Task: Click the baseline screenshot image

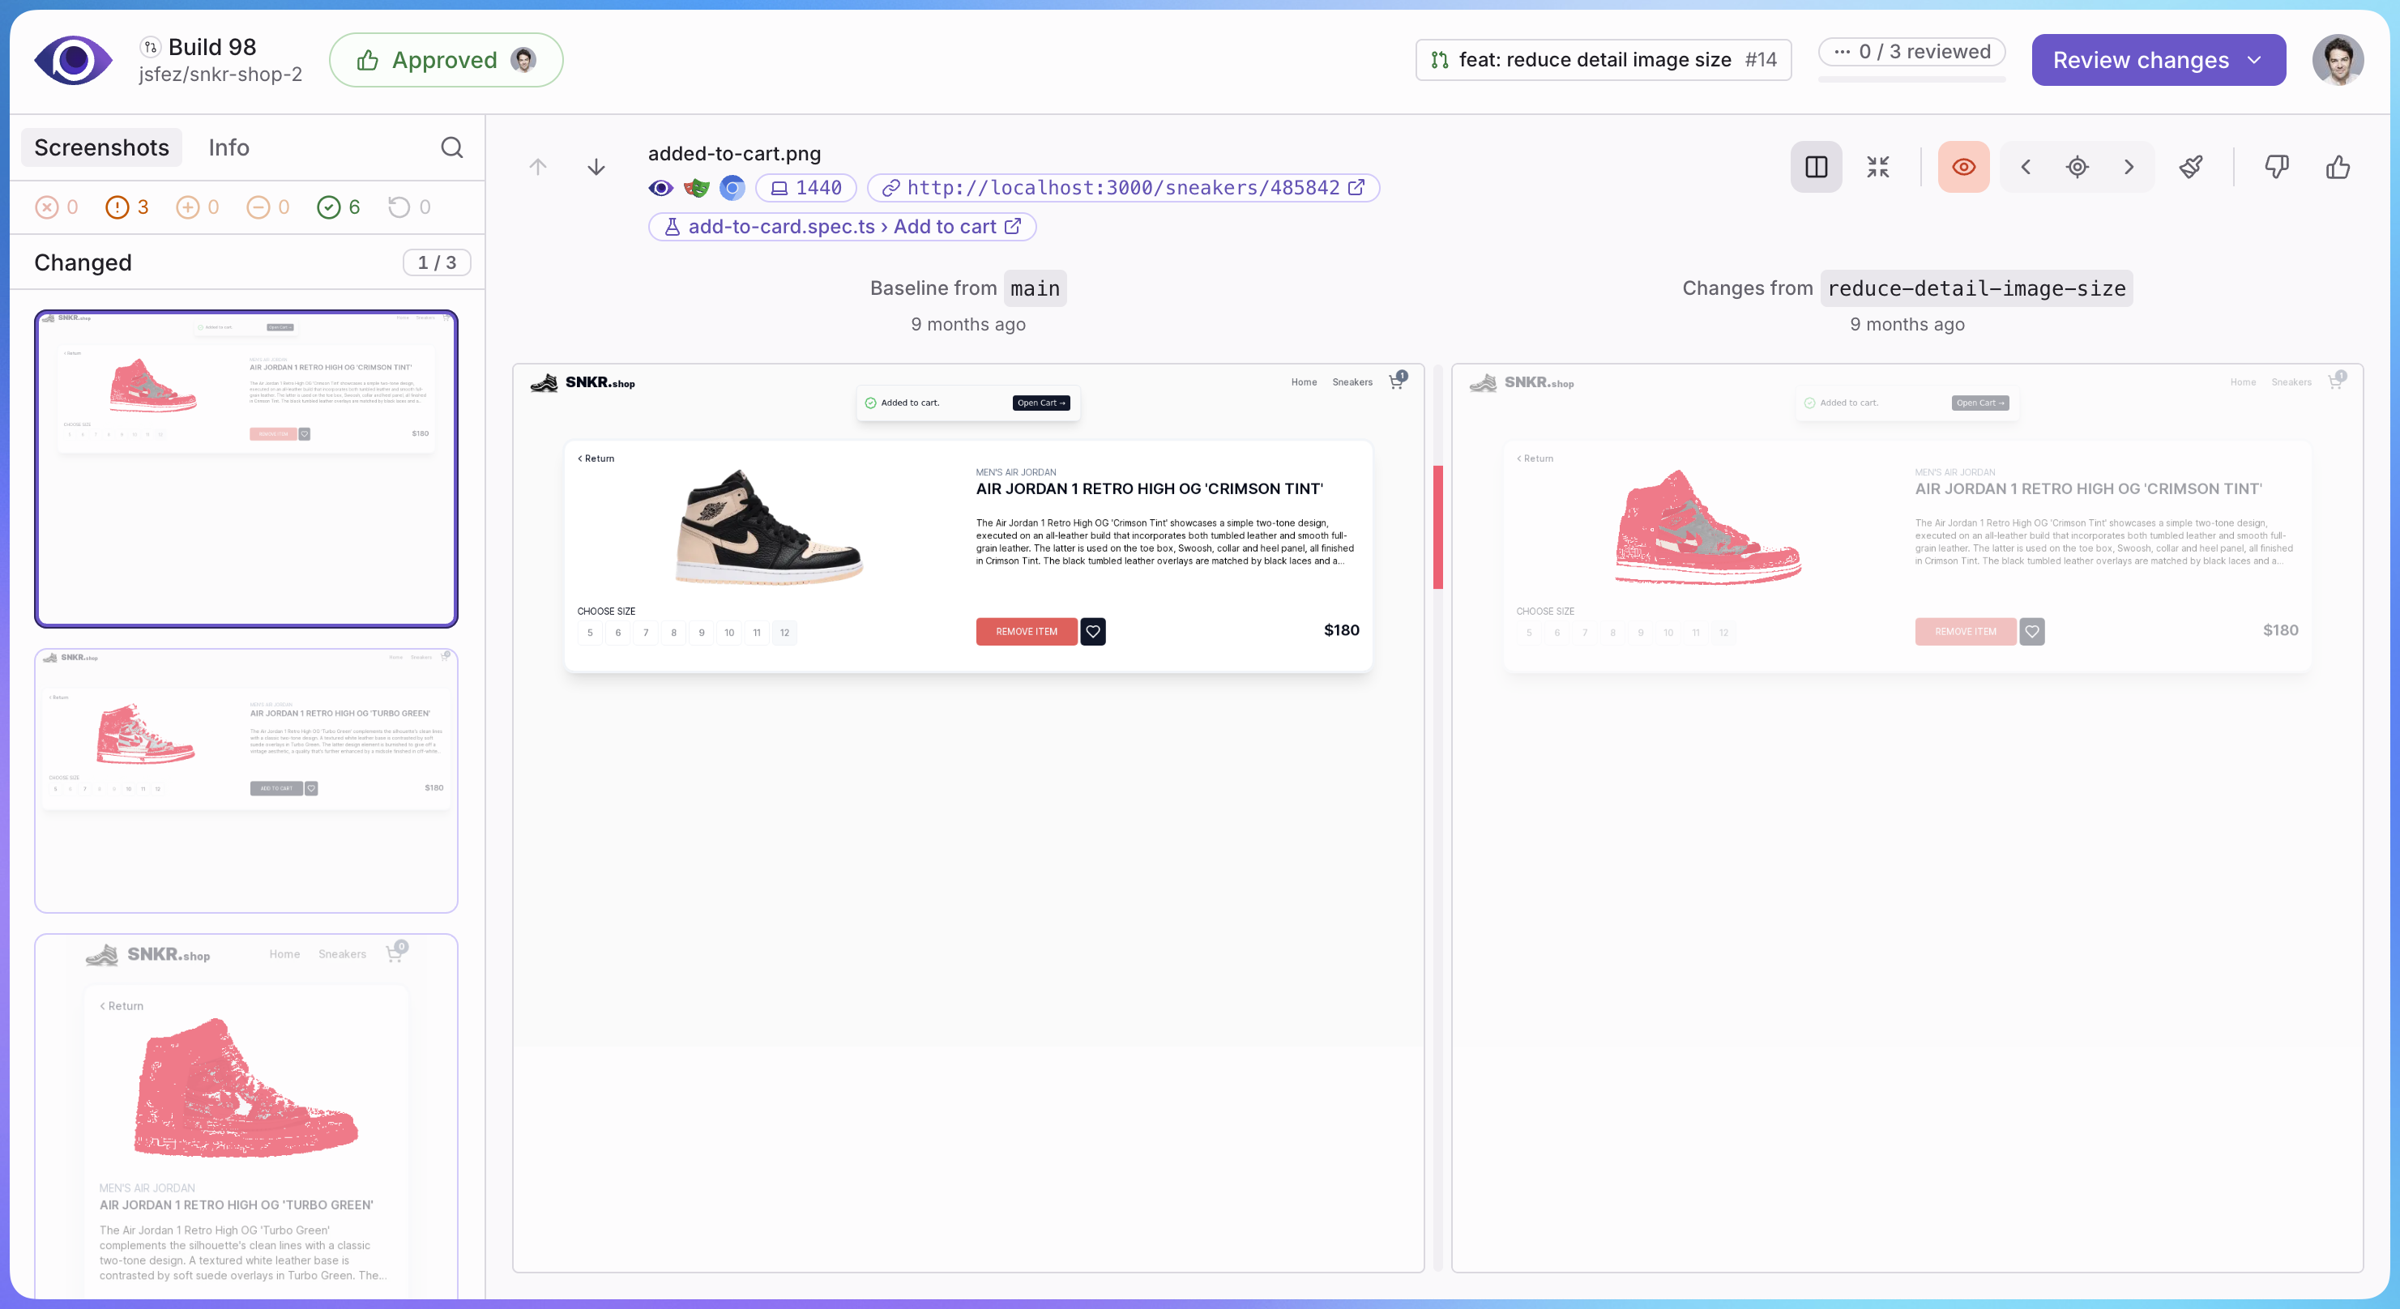Action: pos(968,818)
